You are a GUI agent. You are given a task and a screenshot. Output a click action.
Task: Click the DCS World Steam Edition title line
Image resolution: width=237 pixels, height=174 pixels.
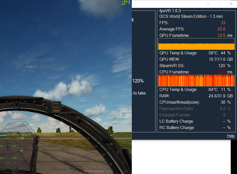(191, 16)
